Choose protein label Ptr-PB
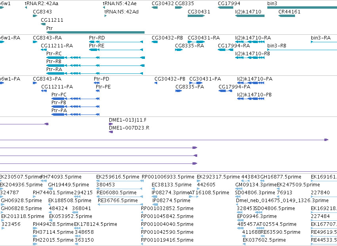Screen dimensions: 337x246 click(x=59, y=103)
